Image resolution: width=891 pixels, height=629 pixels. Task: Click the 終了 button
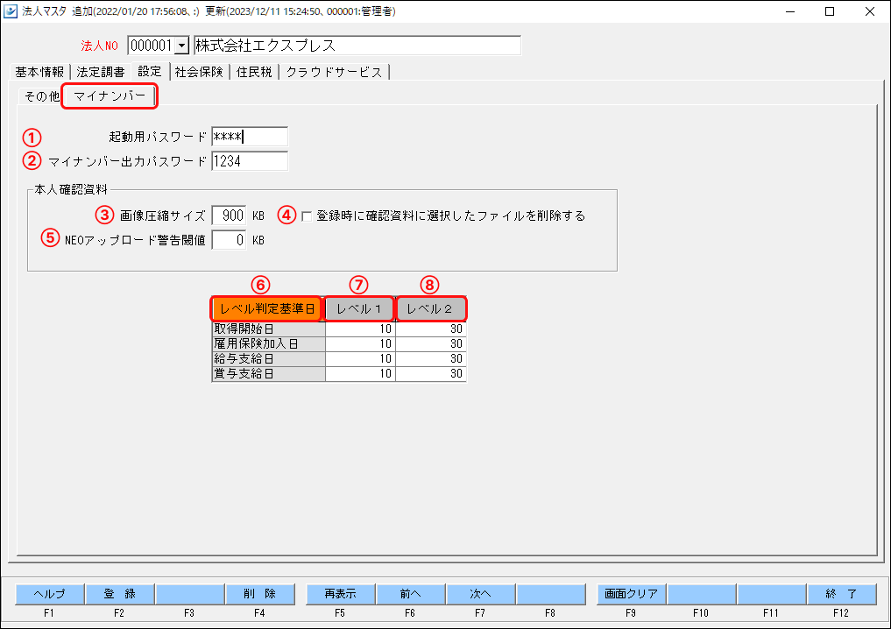(x=841, y=594)
